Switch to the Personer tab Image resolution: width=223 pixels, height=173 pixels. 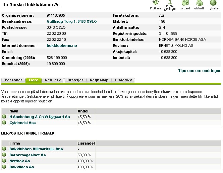13,80
